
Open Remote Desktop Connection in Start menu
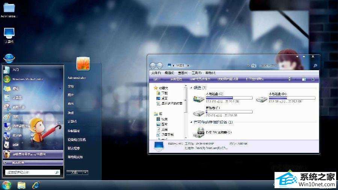(33, 126)
